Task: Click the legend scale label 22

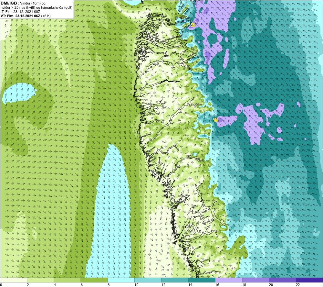Action: click(298, 285)
